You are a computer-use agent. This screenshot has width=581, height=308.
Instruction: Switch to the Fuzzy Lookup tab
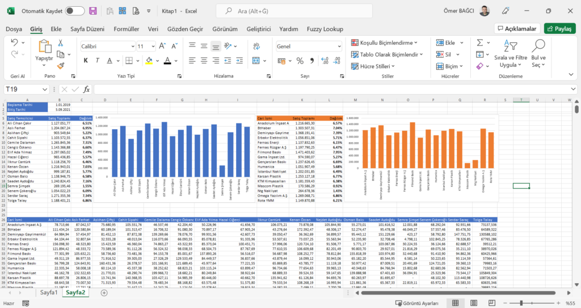(x=325, y=29)
